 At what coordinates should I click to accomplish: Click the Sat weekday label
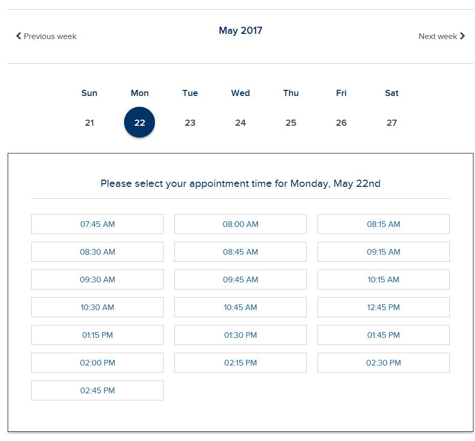point(392,93)
